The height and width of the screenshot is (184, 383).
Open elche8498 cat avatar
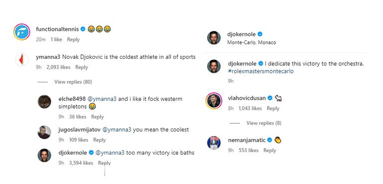click(44, 102)
